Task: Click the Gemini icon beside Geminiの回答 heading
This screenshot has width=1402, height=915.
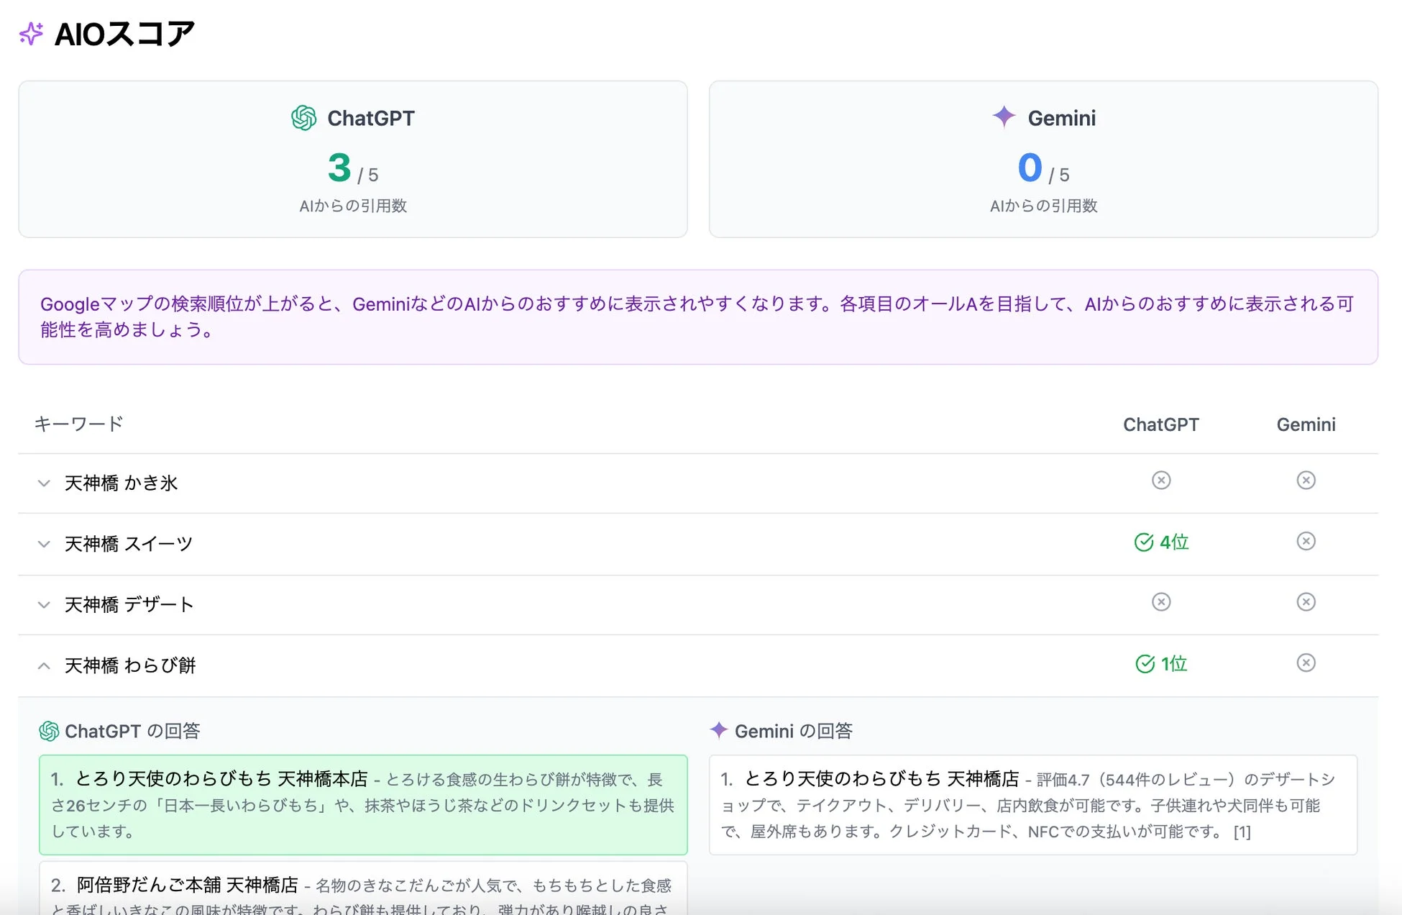Action: coord(718,730)
